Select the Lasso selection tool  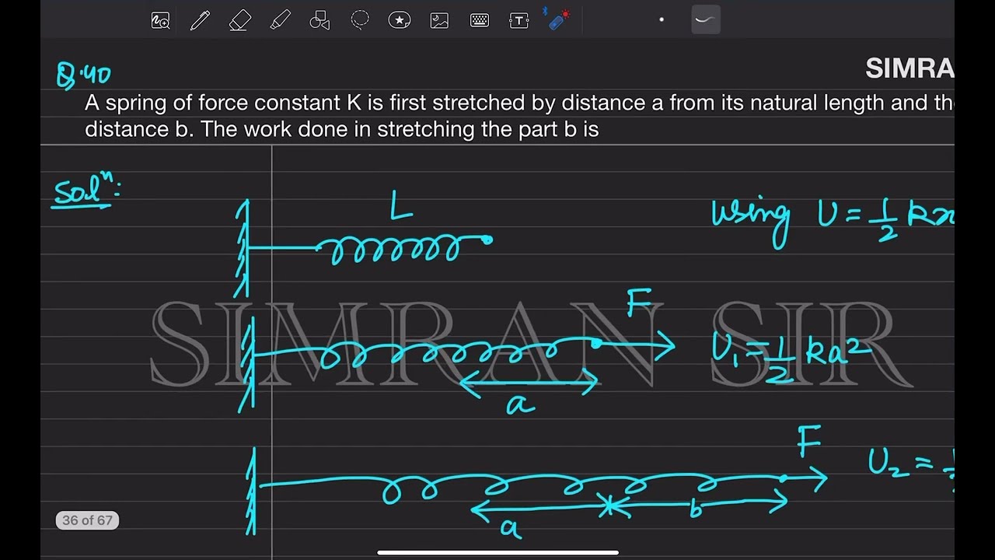tap(360, 20)
